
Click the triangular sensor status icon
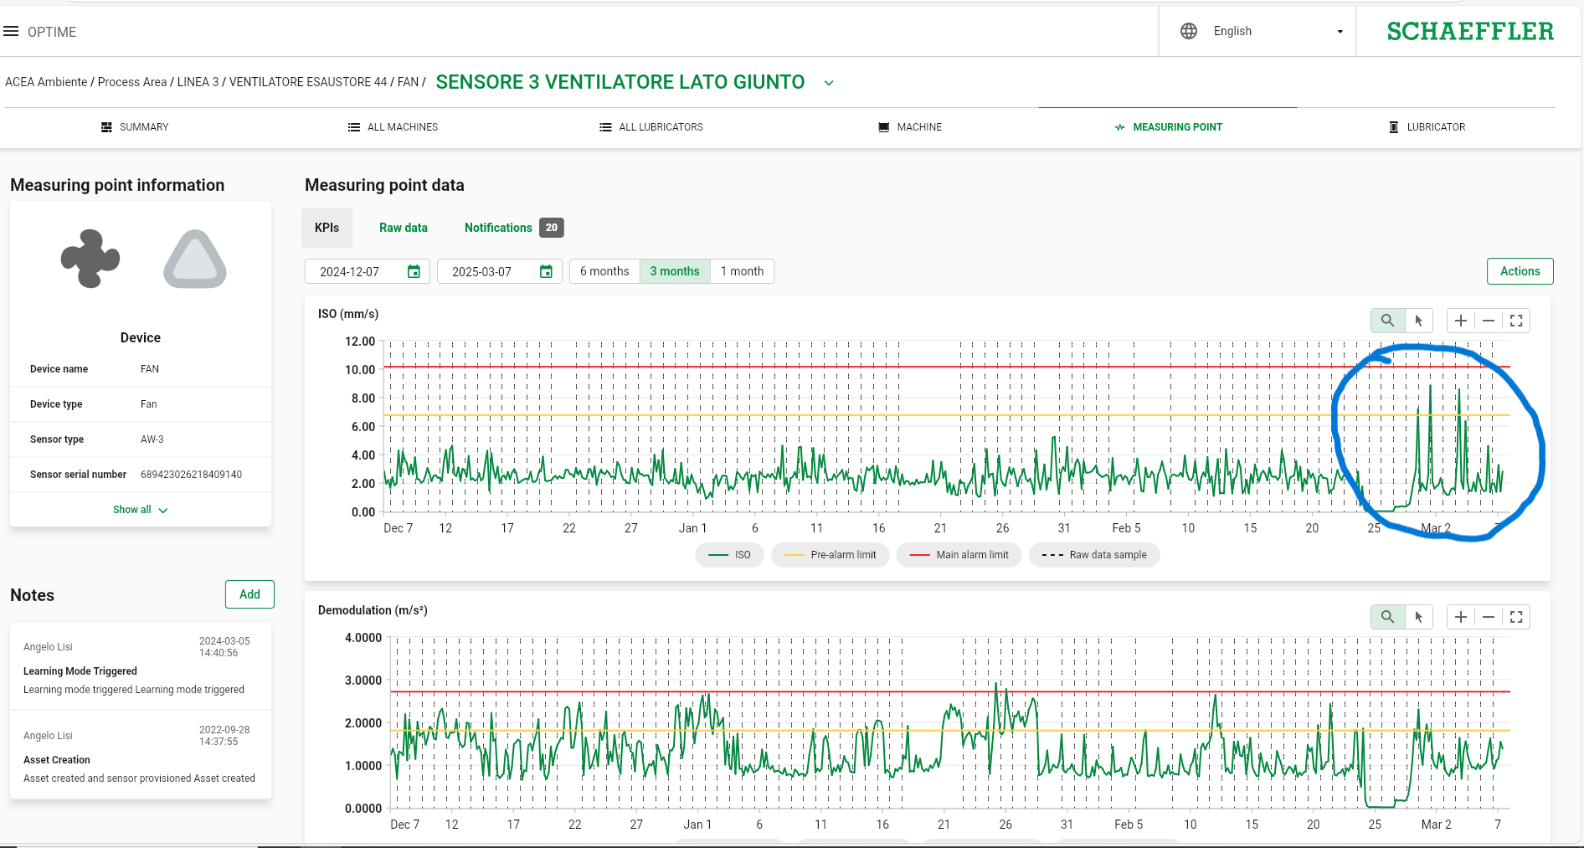click(195, 259)
